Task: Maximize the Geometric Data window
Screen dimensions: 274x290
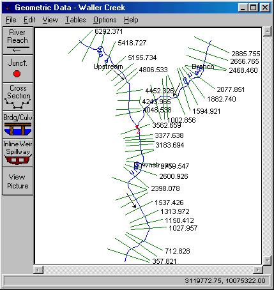Action: pos(254,8)
